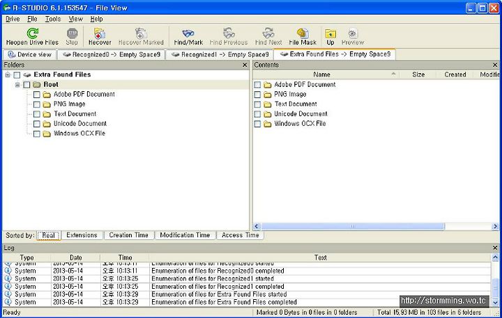Select 'Enumeration of files for Extra Found Files completed' log row

[x=247, y=302]
